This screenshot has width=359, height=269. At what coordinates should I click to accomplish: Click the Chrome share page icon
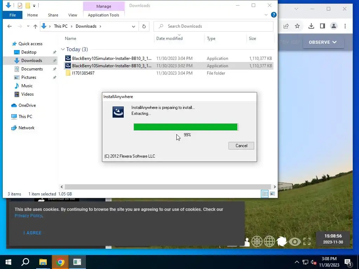[x=286, y=26]
